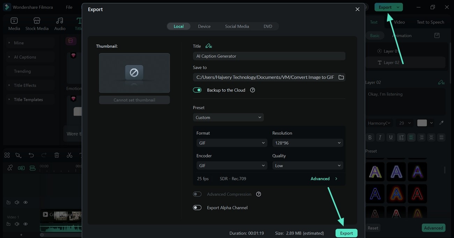
Task: Apply italic to the text
Action: pos(380,137)
